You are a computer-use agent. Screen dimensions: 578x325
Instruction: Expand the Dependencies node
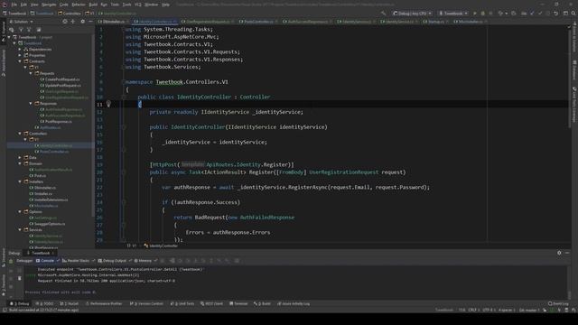(20, 50)
